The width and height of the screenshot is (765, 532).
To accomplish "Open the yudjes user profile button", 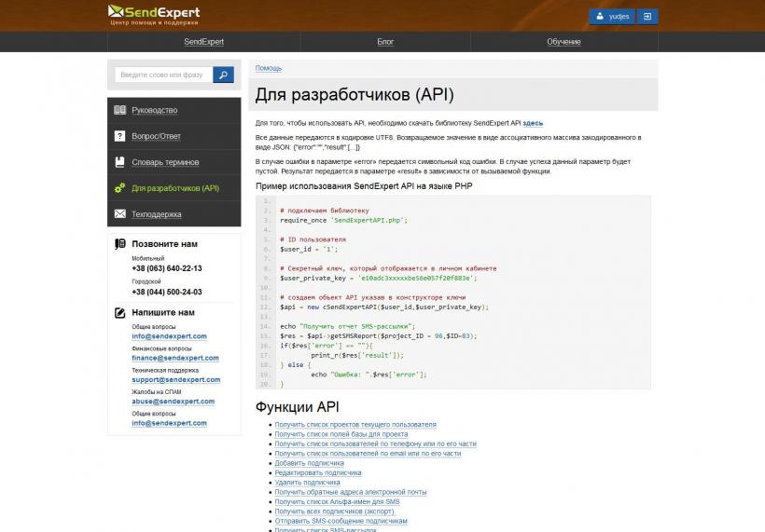I will click(612, 17).
